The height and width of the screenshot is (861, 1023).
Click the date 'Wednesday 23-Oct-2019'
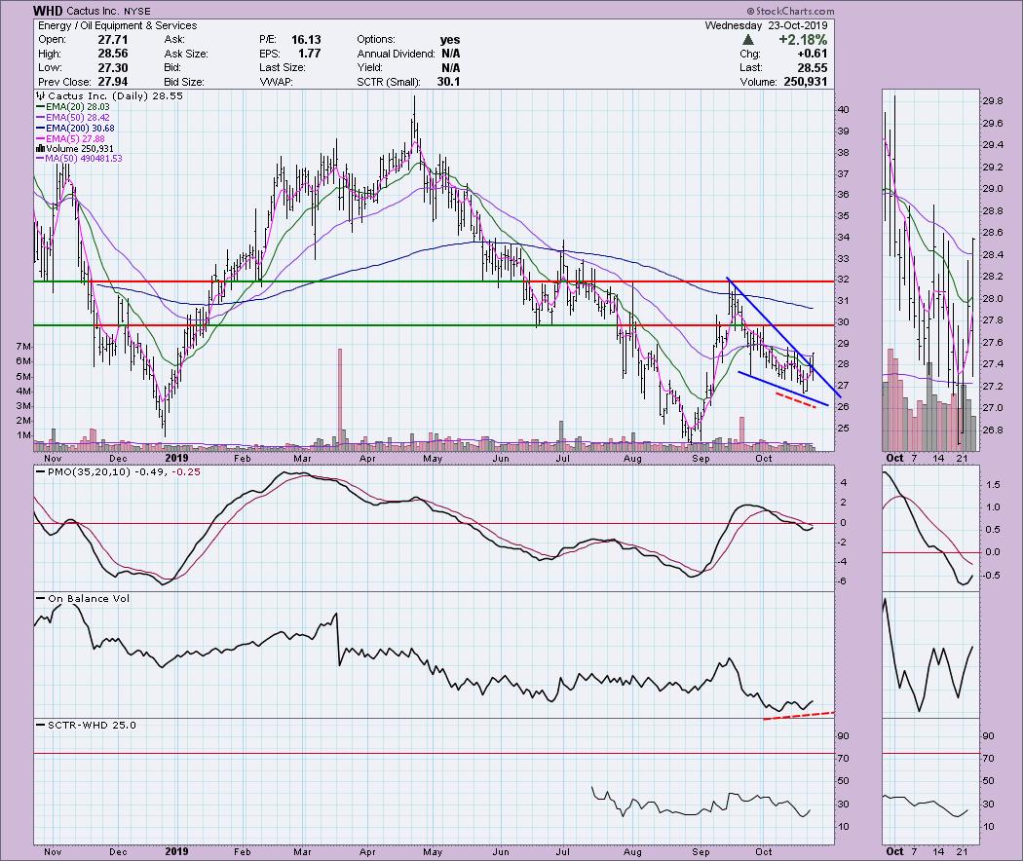click(x=766, y=25)
